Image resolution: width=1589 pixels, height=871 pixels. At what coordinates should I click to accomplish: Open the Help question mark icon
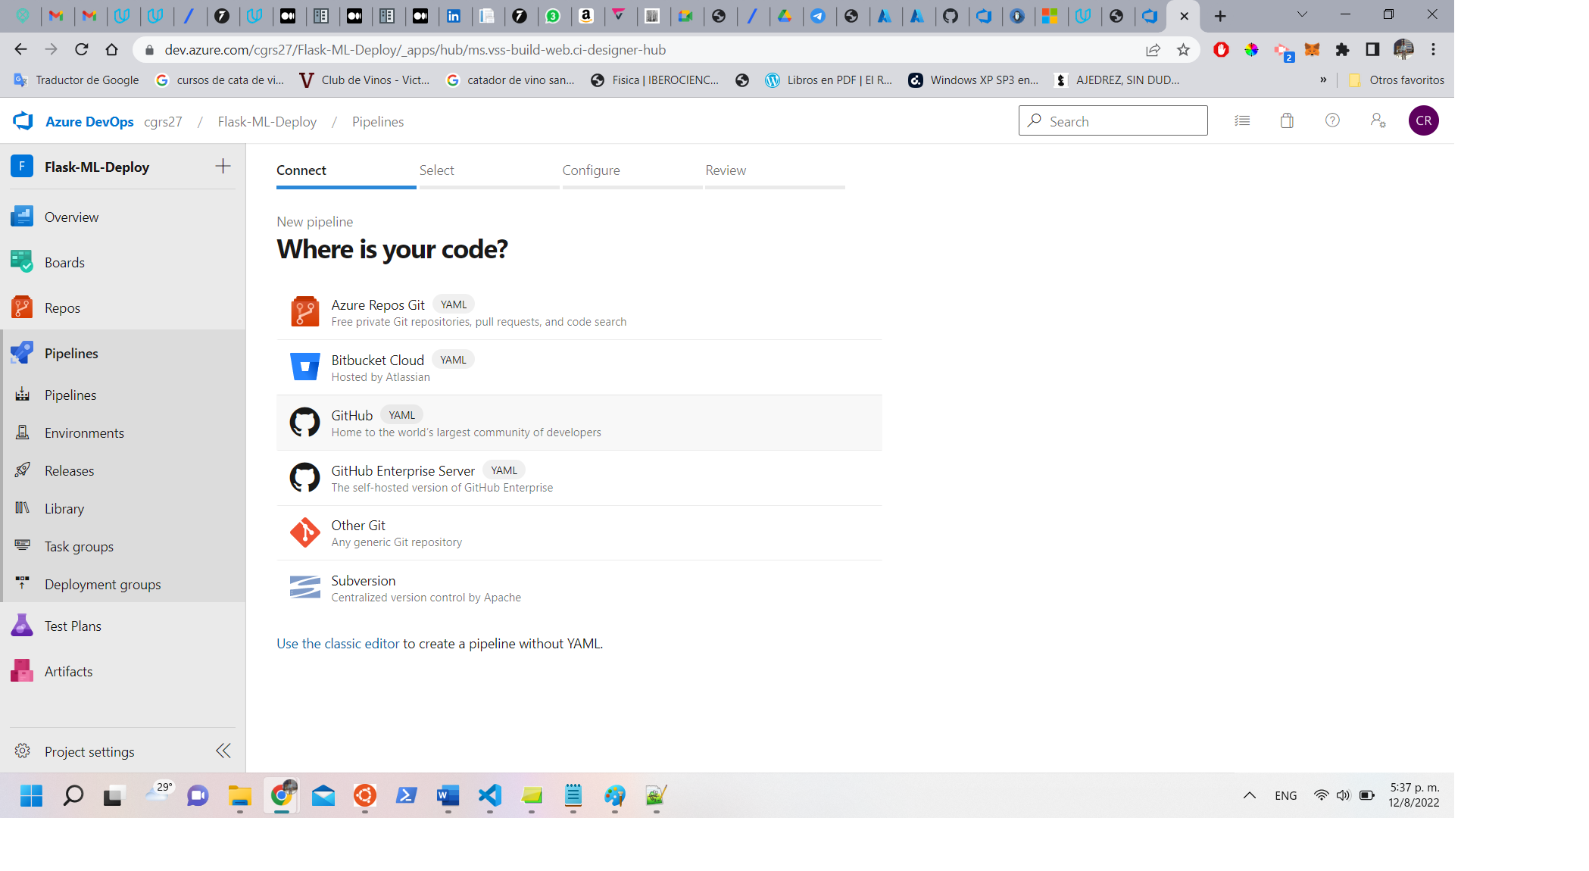click(x=1332, y=120)
